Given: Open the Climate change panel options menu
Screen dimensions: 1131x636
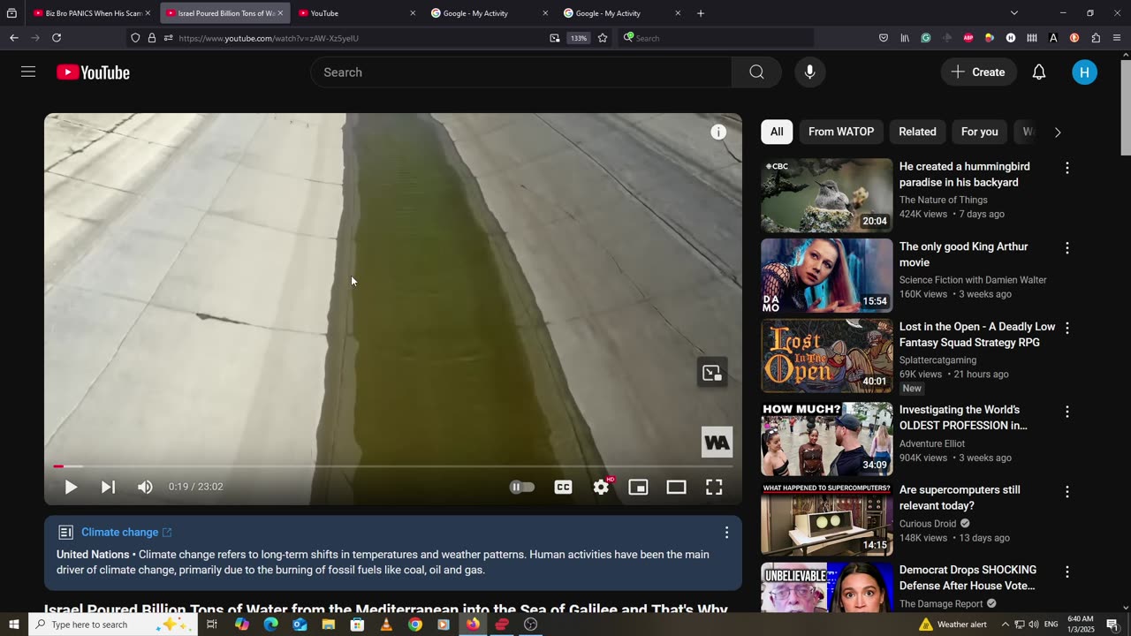Looking at the screenshot, I should tap(726, 533).
